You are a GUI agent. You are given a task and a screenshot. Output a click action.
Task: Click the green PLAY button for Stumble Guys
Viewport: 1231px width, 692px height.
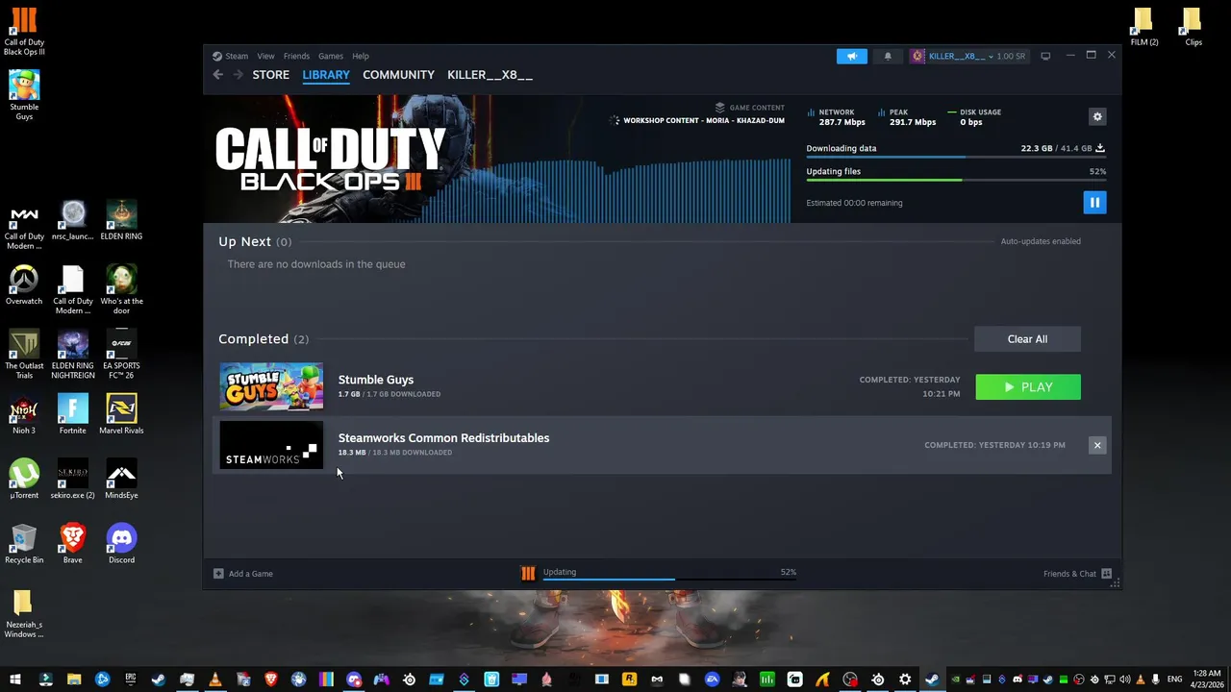click(x=1028, y=387)
